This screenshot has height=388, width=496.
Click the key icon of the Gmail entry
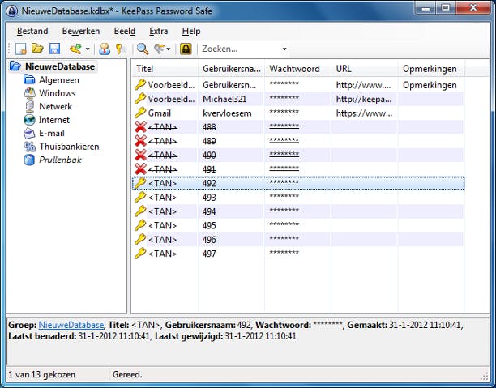(x=140, y=113)
